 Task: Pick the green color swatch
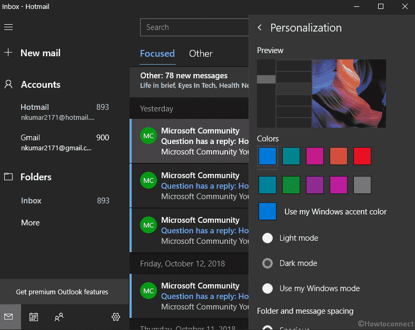pos(291,185)
